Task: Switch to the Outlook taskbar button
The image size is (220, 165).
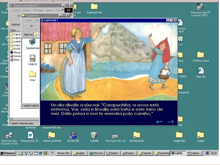Action: tap(113, 153)
